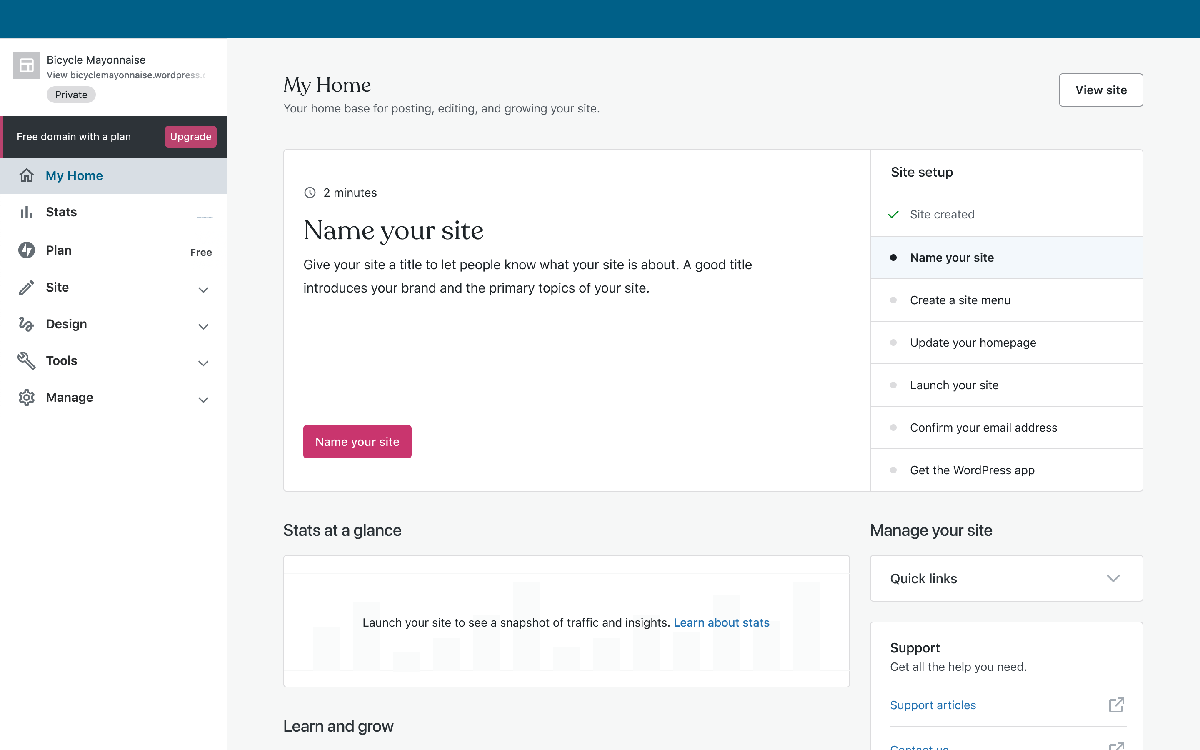Click the pink 'Name your site' button
Screen dimensions: 1200x750
(x=357, y=442)
